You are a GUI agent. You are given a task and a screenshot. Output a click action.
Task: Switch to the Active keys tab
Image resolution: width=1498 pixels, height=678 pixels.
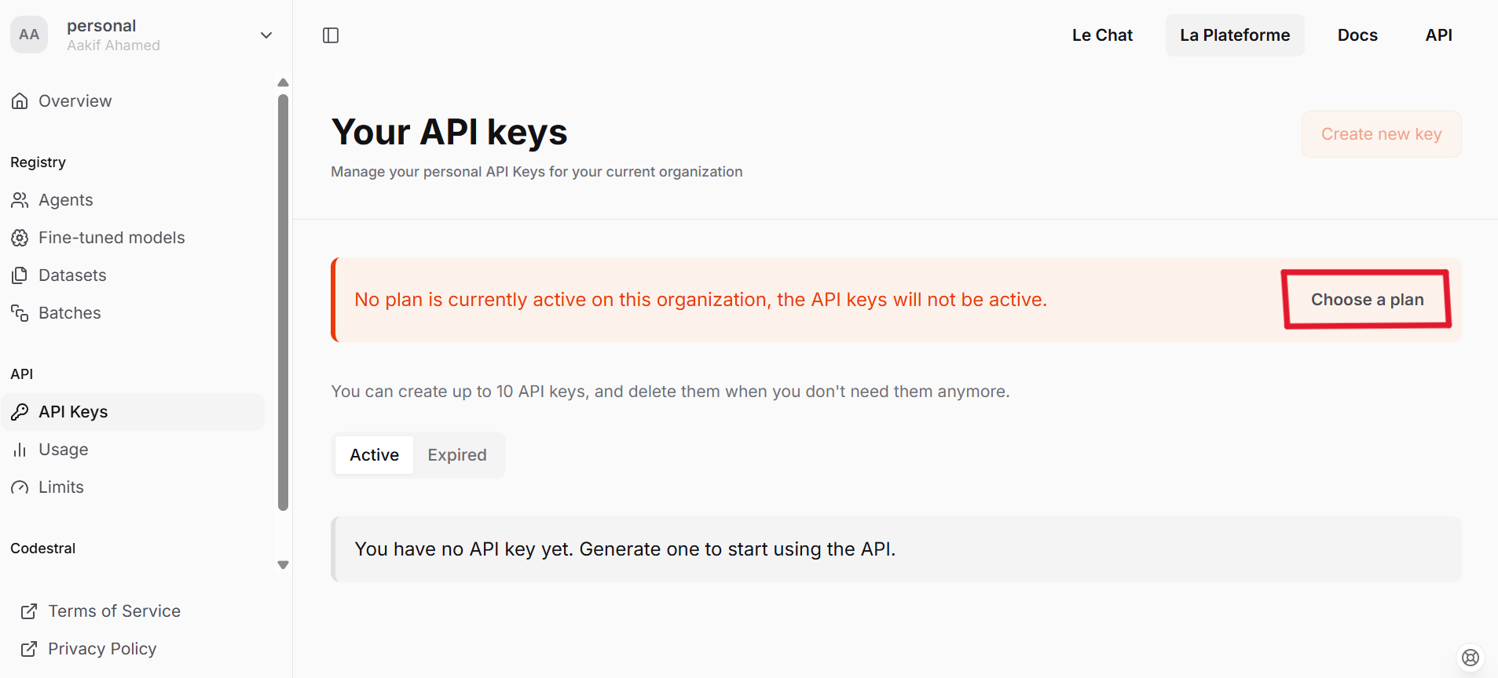point(374,455)
